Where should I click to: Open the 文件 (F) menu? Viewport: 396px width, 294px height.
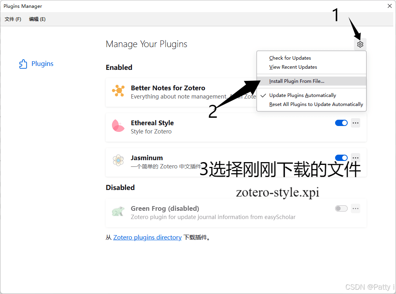click(x=13, y=19)
